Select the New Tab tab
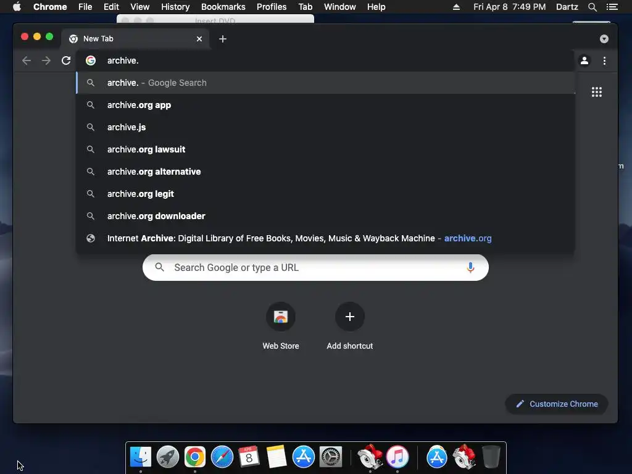The height and width of the screenshot is (474, 632). [x=135, y=39]
